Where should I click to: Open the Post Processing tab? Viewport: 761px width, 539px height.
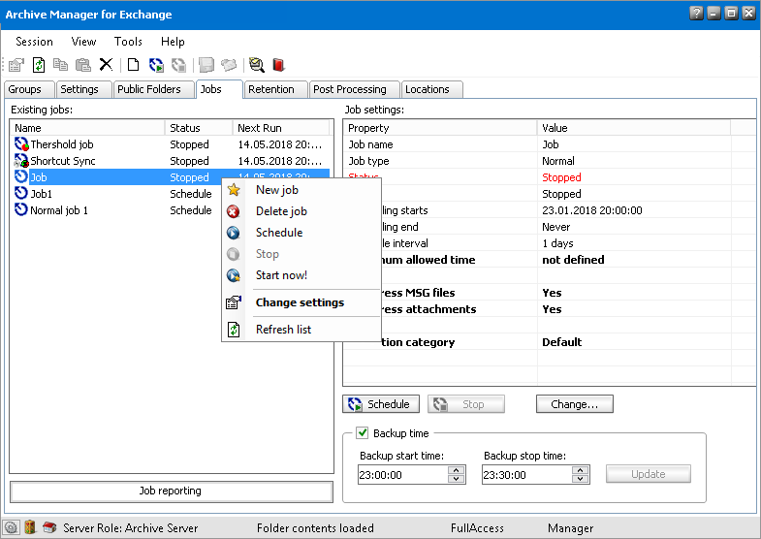pyautogui.click(x=350, y=89)
